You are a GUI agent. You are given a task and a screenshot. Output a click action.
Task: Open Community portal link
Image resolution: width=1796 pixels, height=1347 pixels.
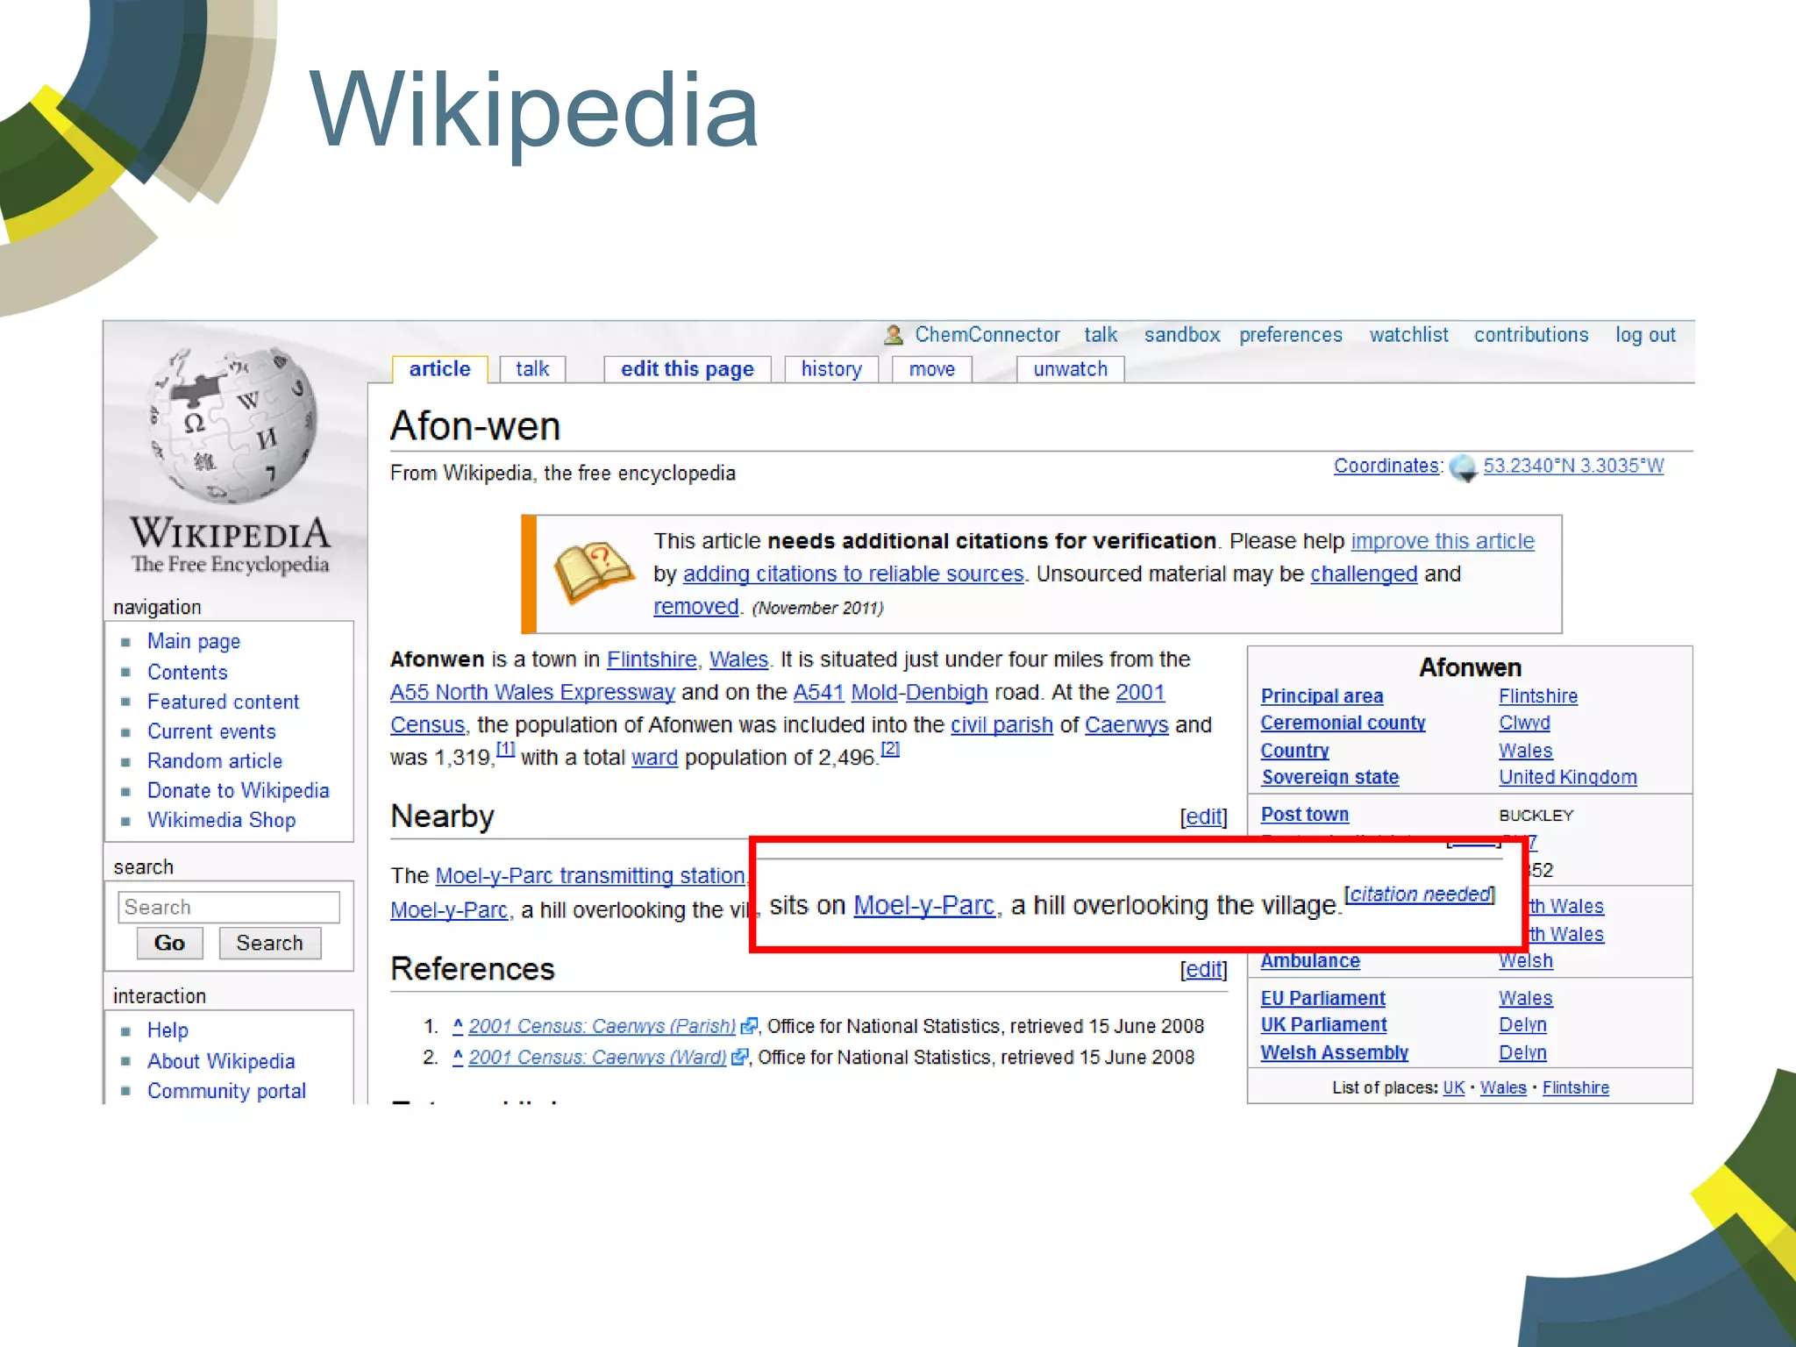coord(226,1091)
